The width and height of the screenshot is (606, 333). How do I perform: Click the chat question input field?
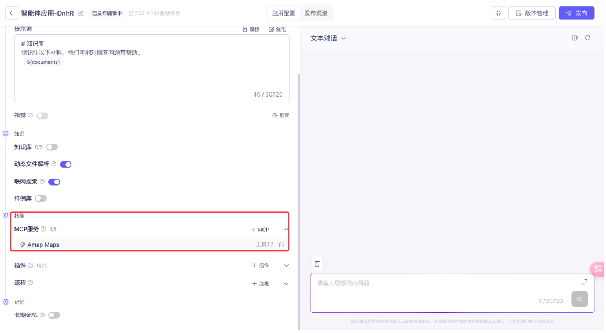(440, 283)
